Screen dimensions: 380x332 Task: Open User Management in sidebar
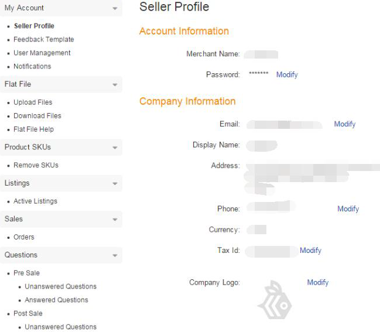click(x=42, y=53)
